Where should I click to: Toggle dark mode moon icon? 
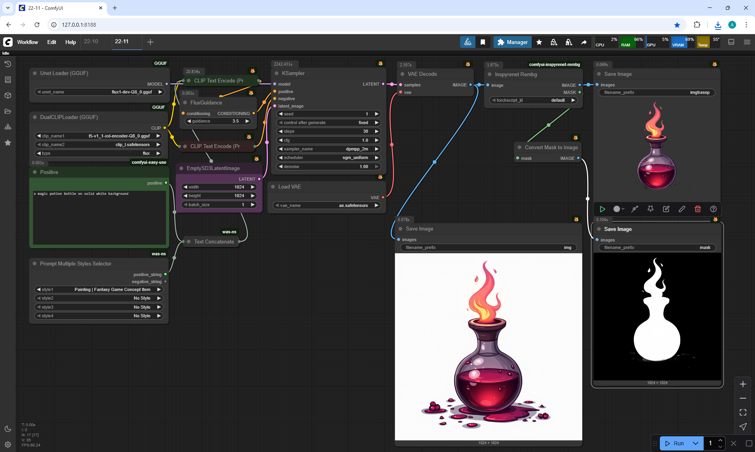[x=8, y=429]
